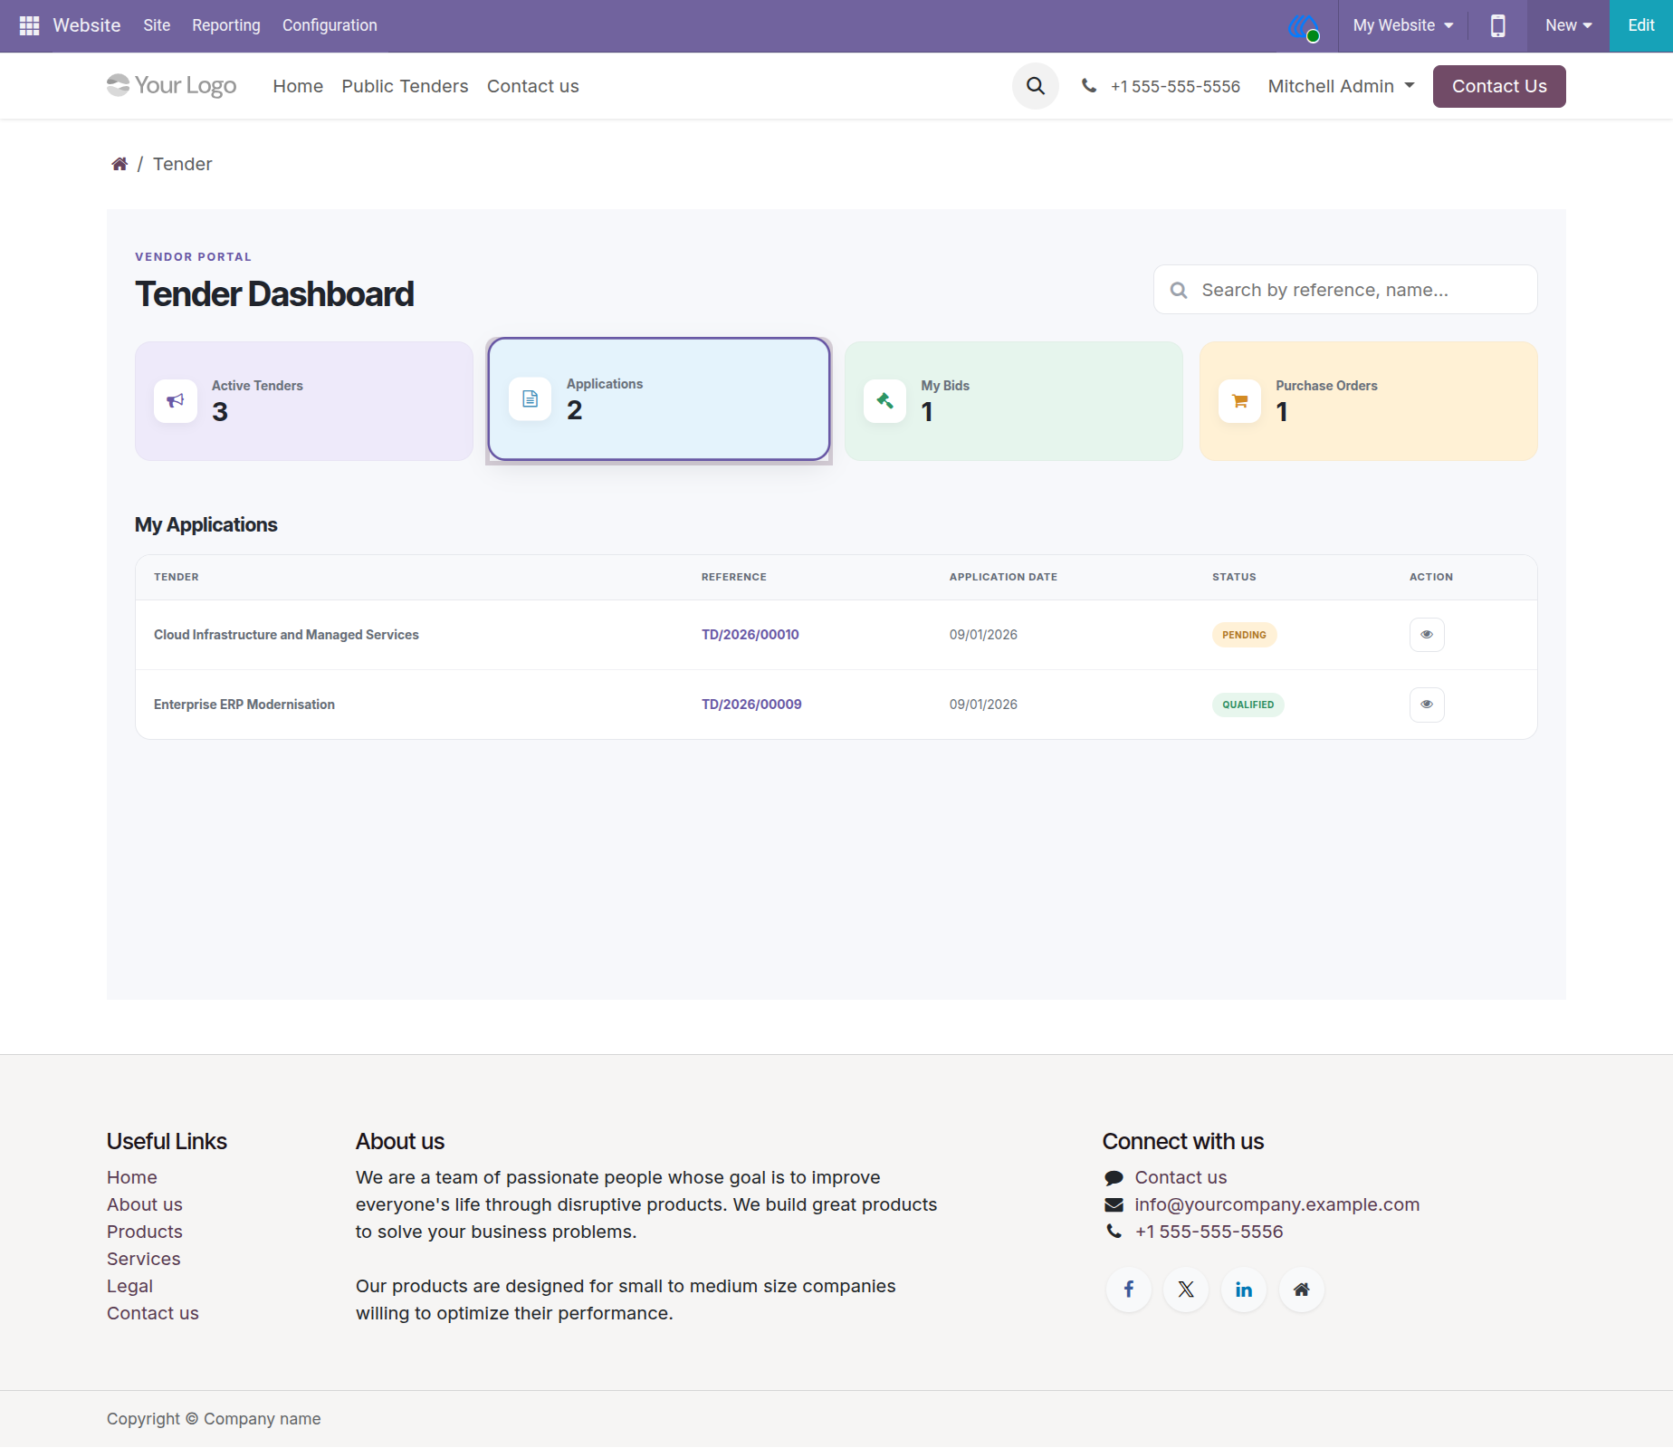This screenshot has width=1673, height=1448.
Task: Go to home via breadcrumb house icon
Action: coord(119,164)
